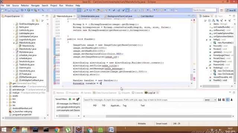Image resolution: width=238 pixels, height=133 pixels.
Task: Open the LogCat log level dropdown
Action: click(x=210, y=100)
